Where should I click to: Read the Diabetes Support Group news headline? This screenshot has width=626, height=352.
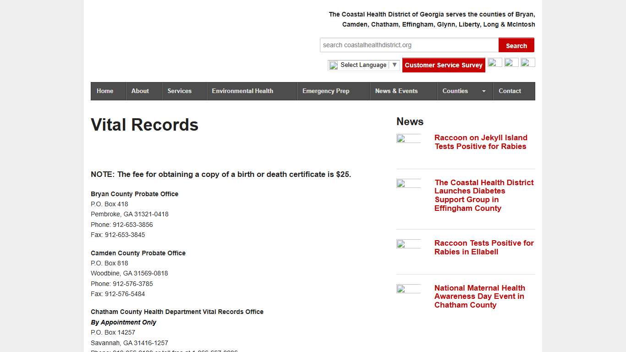484,195
